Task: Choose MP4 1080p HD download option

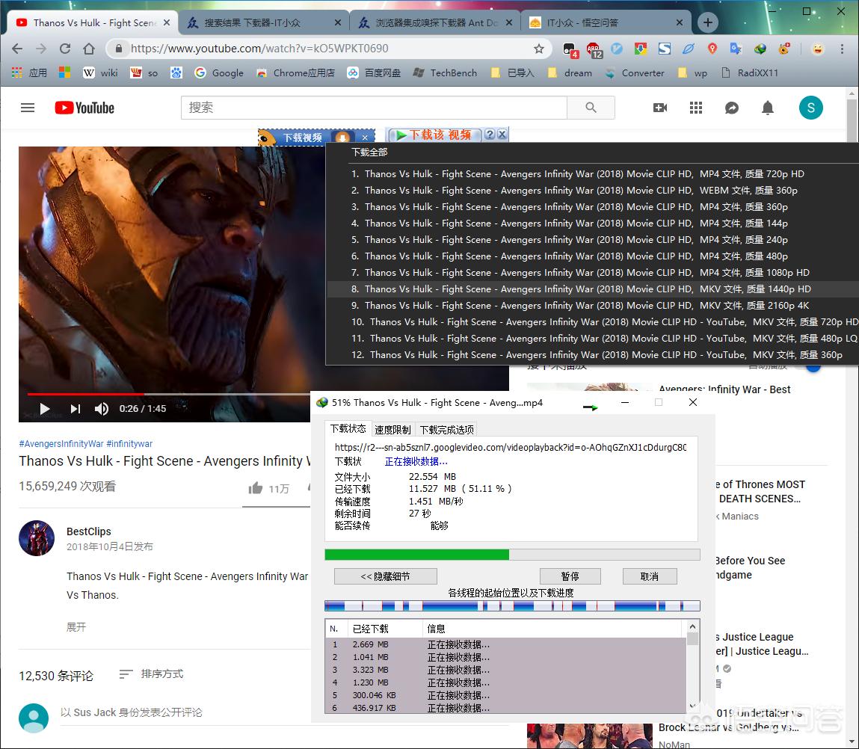Action: point(593,272)
